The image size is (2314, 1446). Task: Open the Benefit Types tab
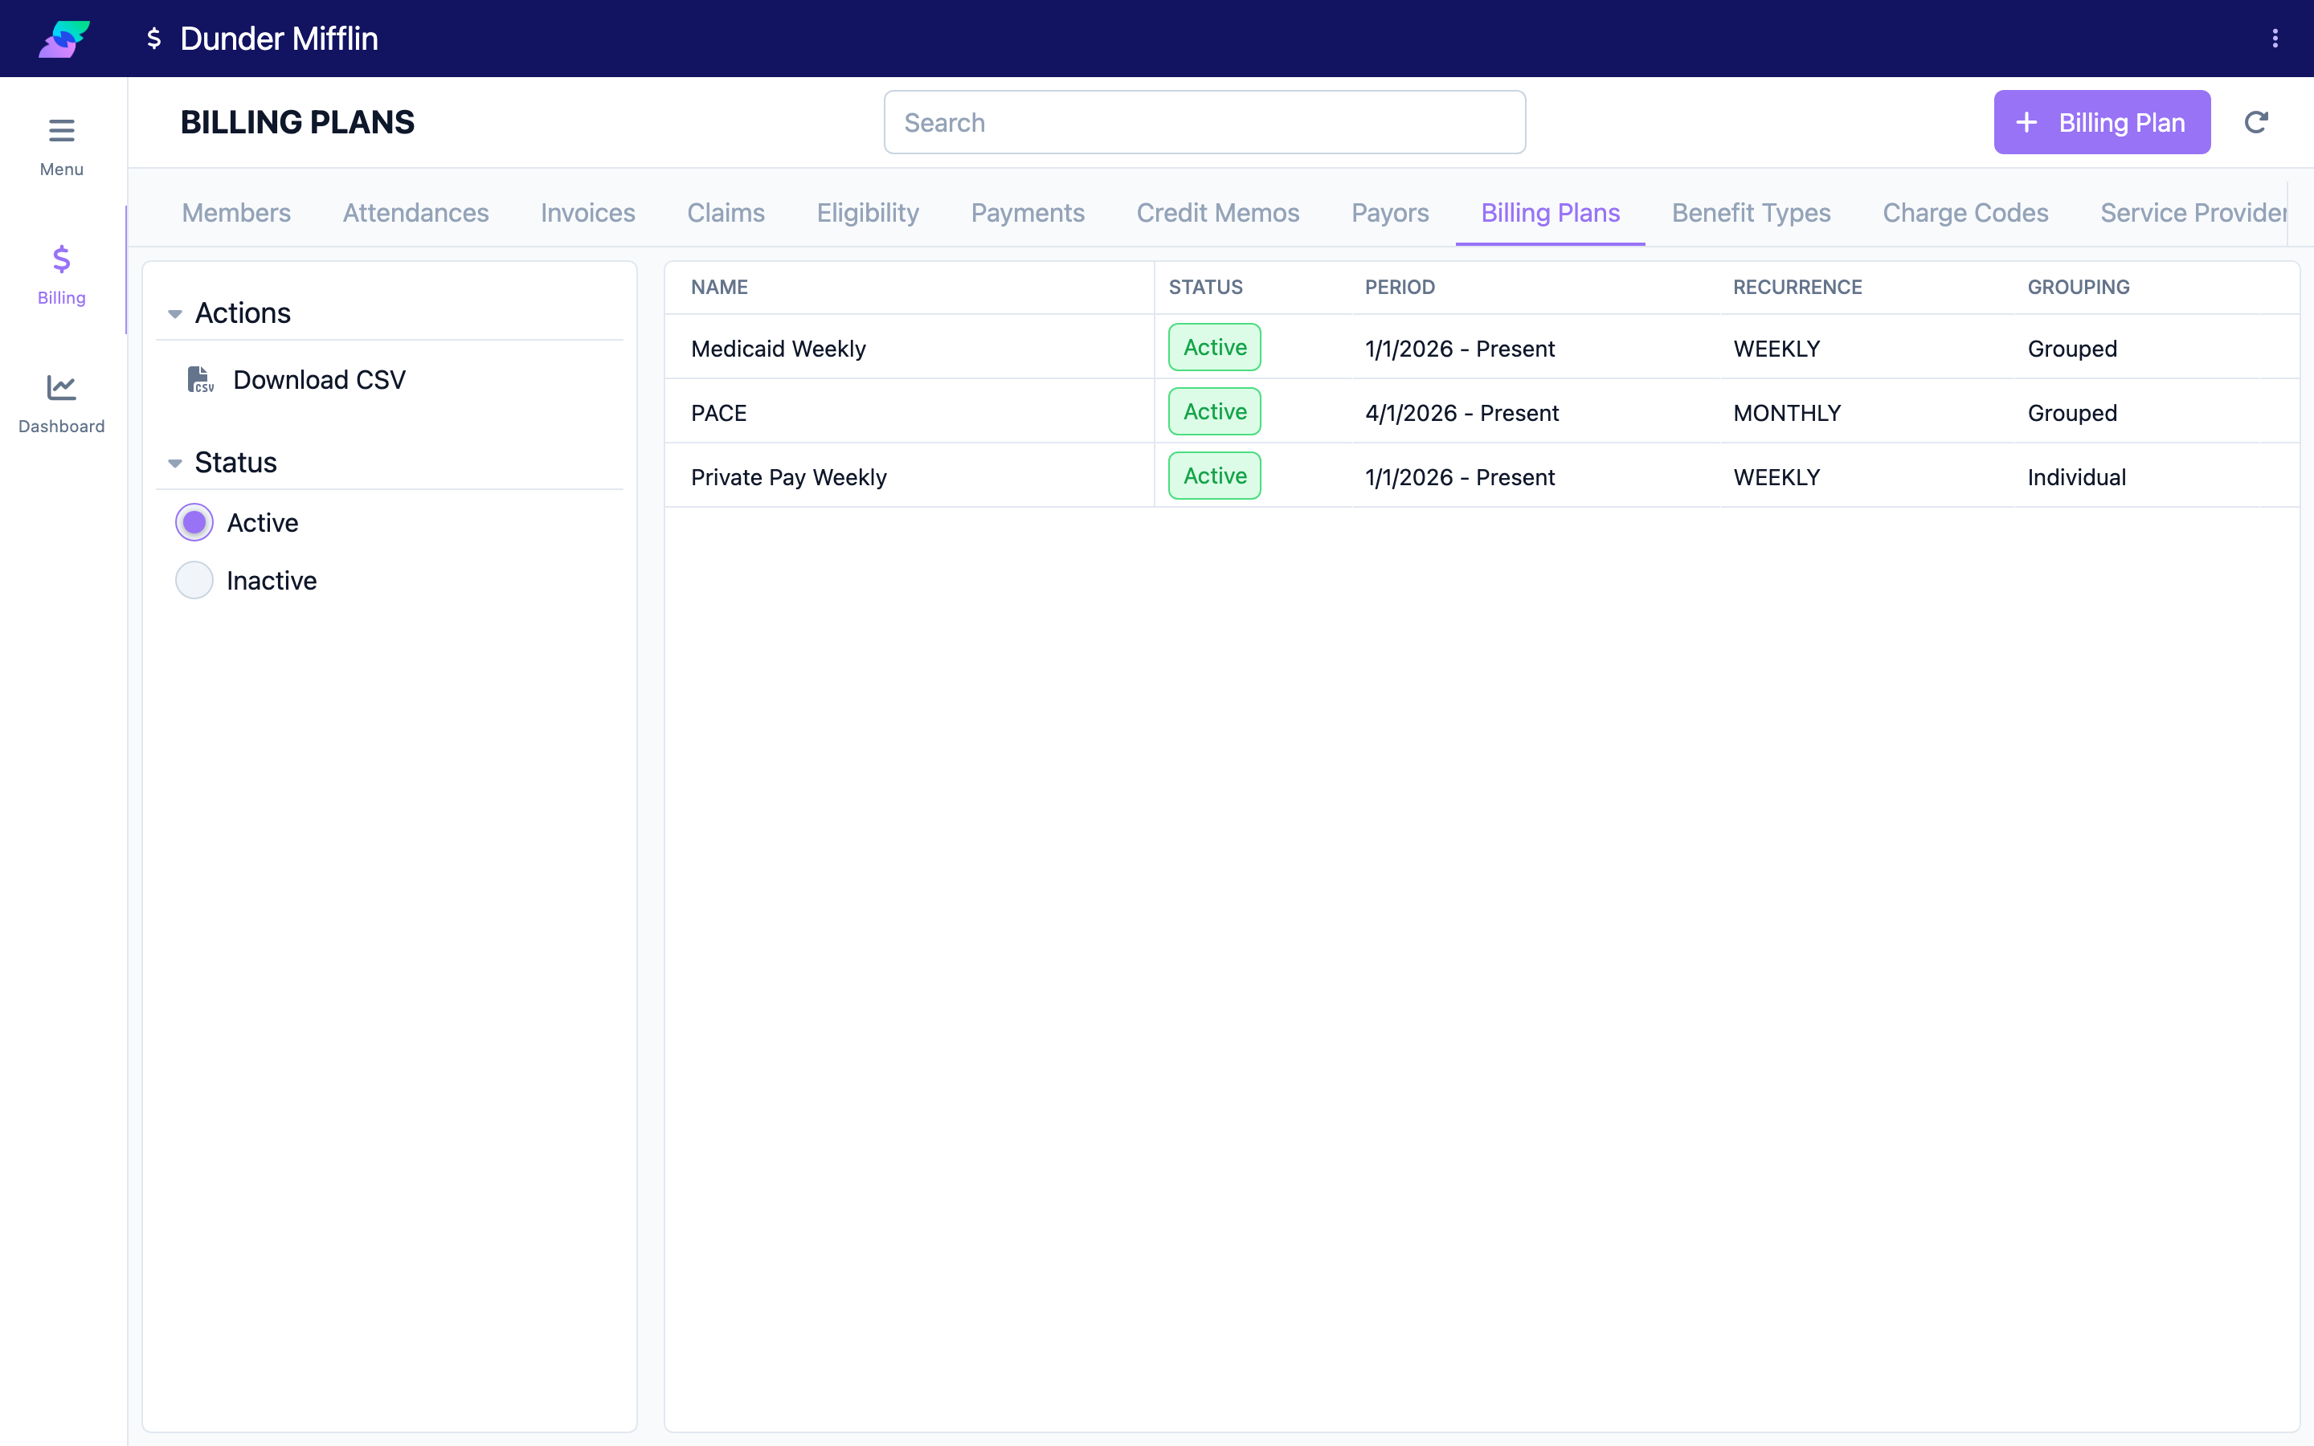1751,212
